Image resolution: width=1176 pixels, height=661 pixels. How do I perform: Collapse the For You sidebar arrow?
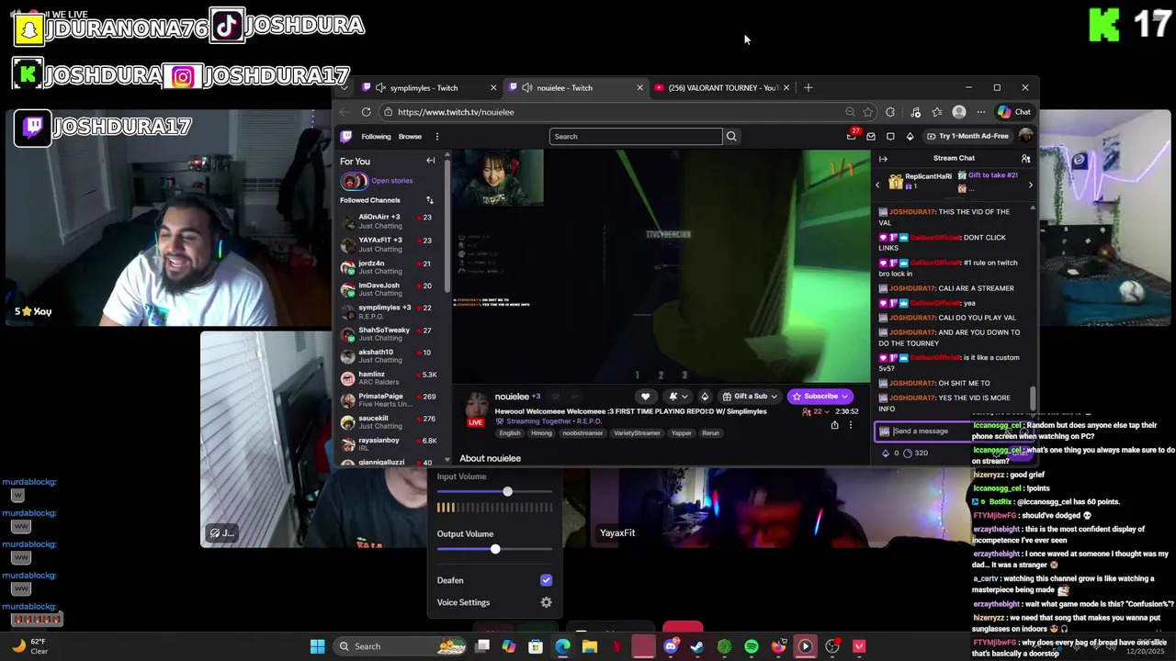pyautogui.click(x=430, y=161)
